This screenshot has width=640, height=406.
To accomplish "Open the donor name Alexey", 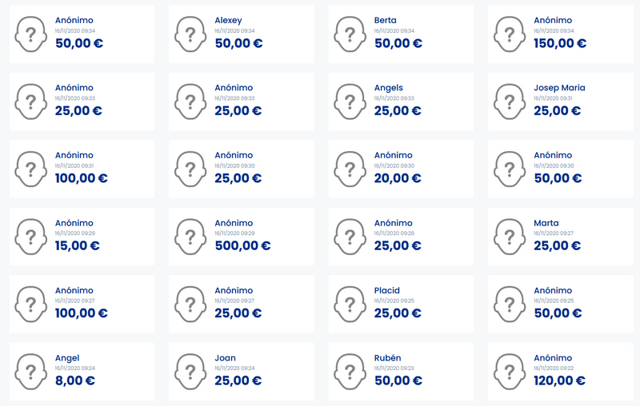I will (x=228, y=20).
